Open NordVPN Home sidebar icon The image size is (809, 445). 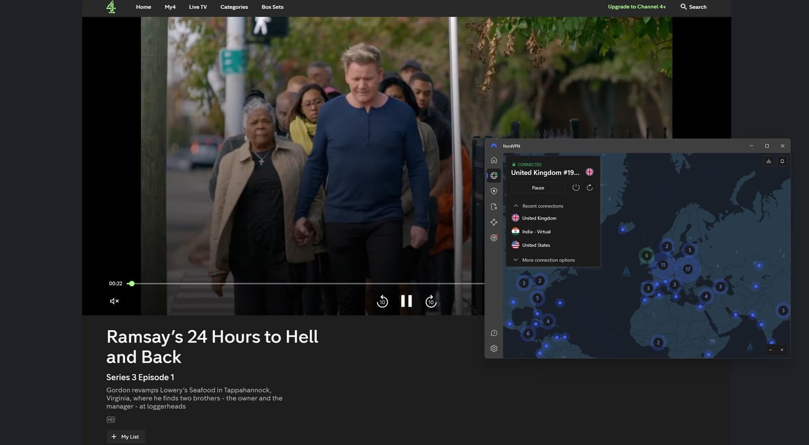coord(494,160)
